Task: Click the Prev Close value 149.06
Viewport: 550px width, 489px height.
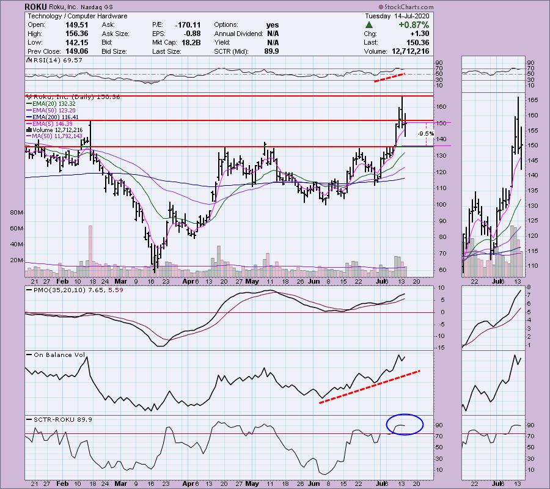Action: point(77,51)
